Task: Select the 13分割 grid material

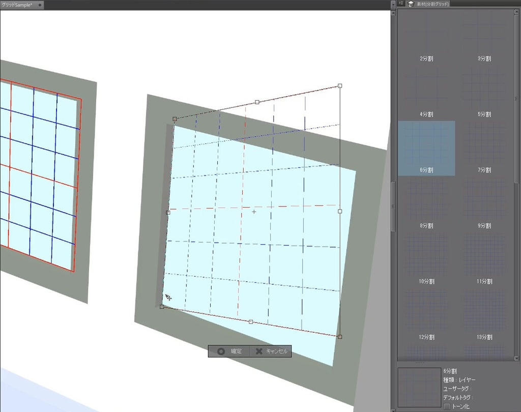Action: (482, 314)
